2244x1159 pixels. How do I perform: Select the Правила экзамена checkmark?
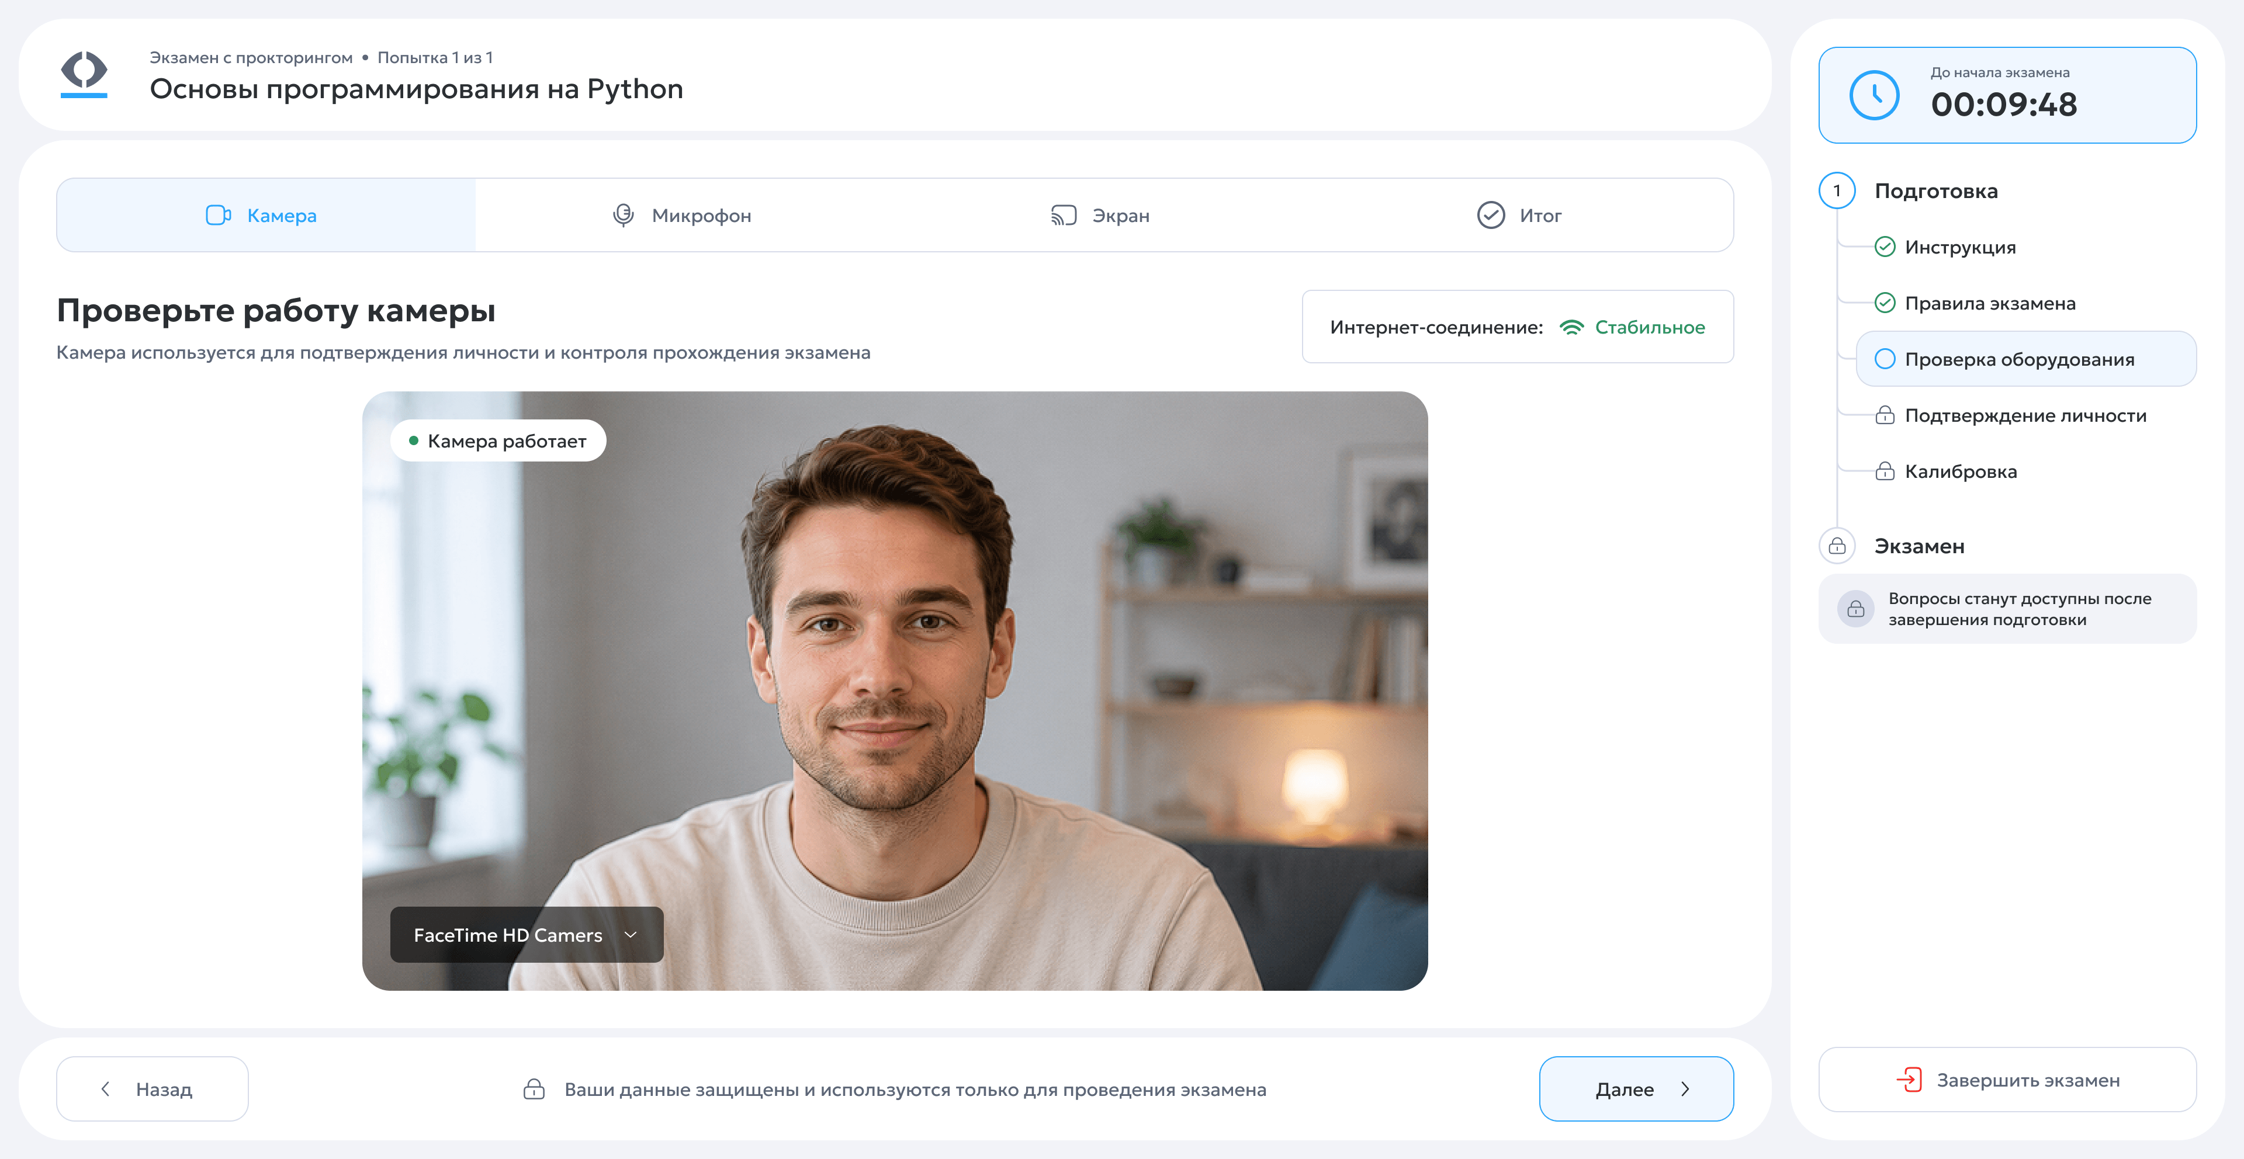[x=1885, y=303]
